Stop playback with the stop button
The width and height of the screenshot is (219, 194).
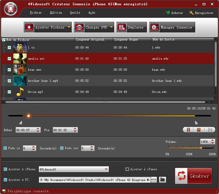coord(199,130)
